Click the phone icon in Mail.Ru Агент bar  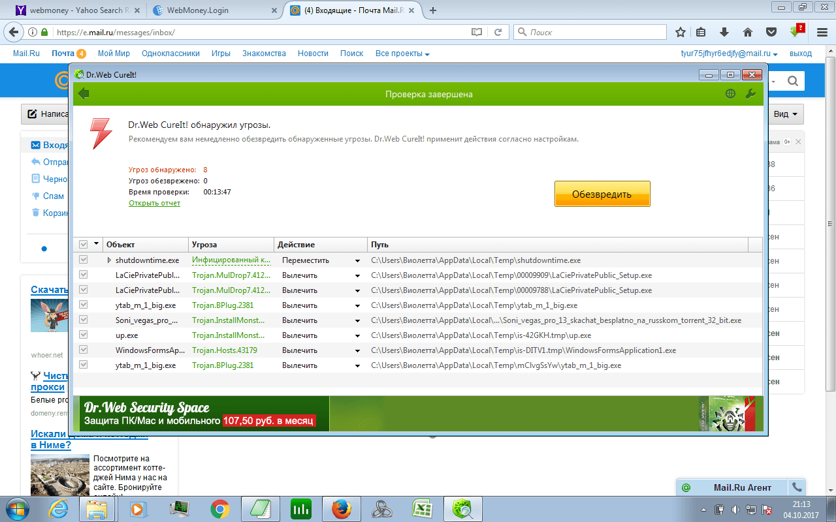pyautogui.click(x=796, y=487)
